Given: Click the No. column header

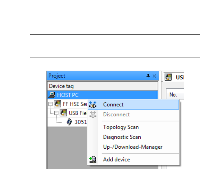Looking at the screenshot, I should click(x=173, y=95).
